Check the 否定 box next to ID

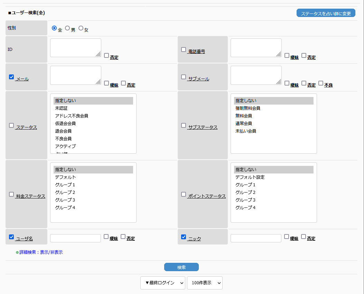[106, 55]
